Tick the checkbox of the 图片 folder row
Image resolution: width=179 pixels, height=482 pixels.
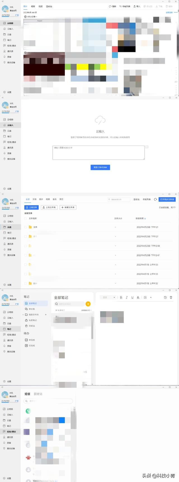tap(25, 283)
